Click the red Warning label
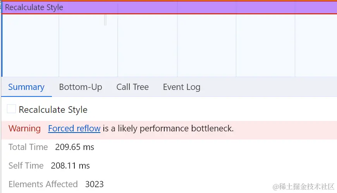Screen dimensions: 337x193 click(24, 129)
